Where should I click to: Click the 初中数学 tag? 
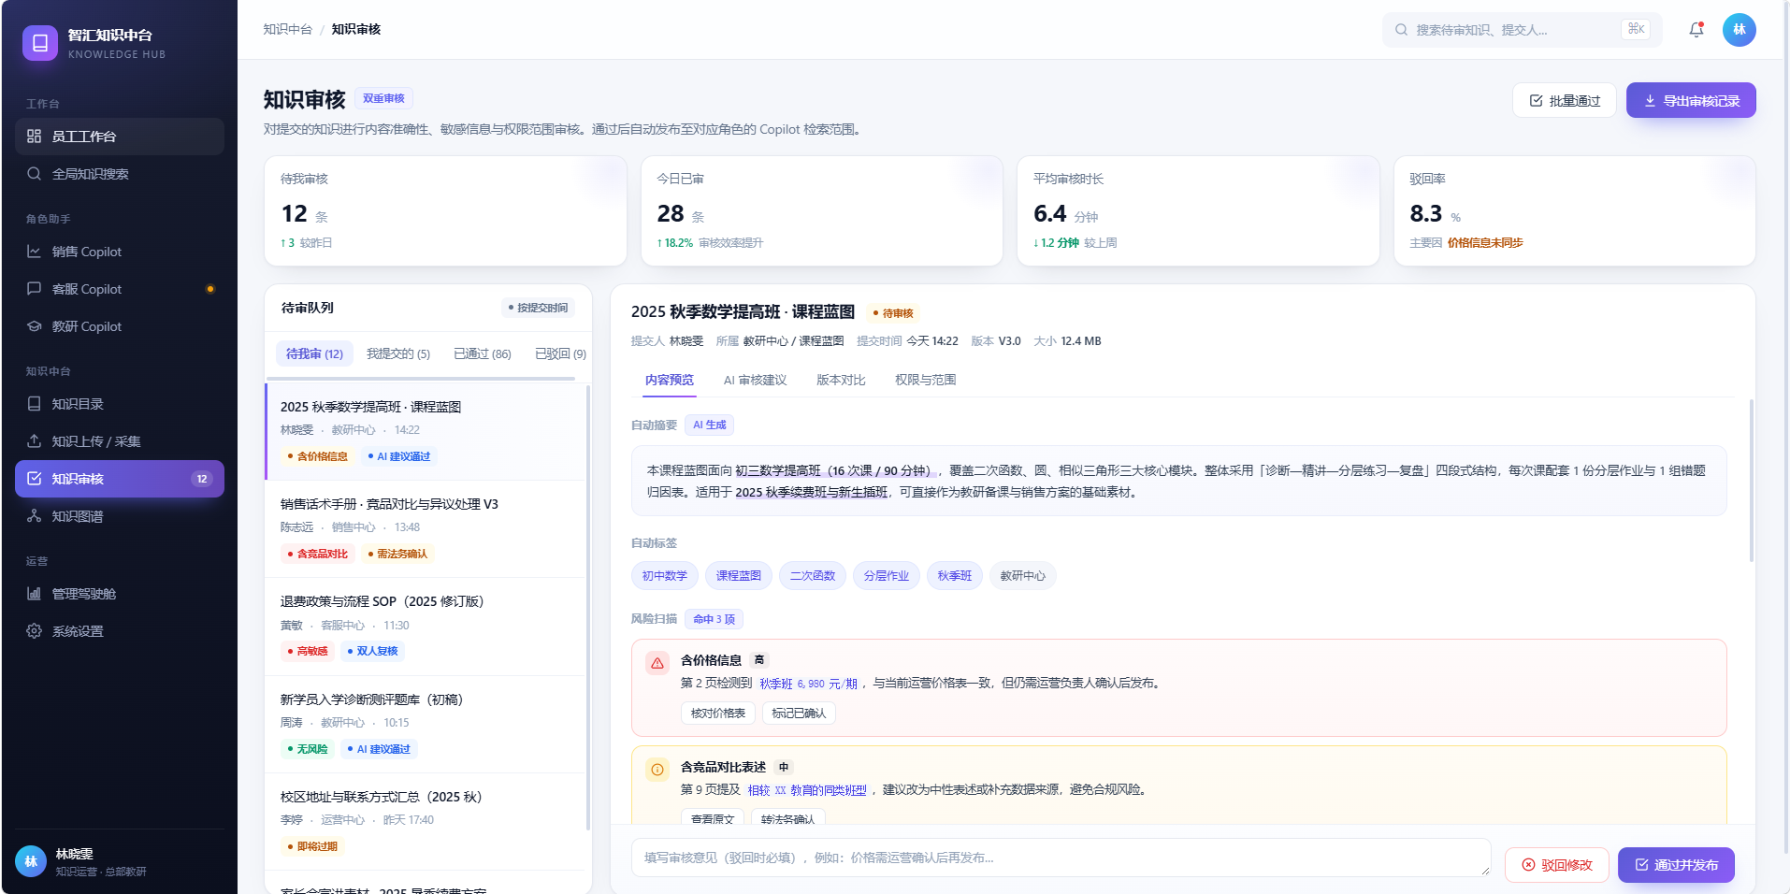[x=665, y=576]
